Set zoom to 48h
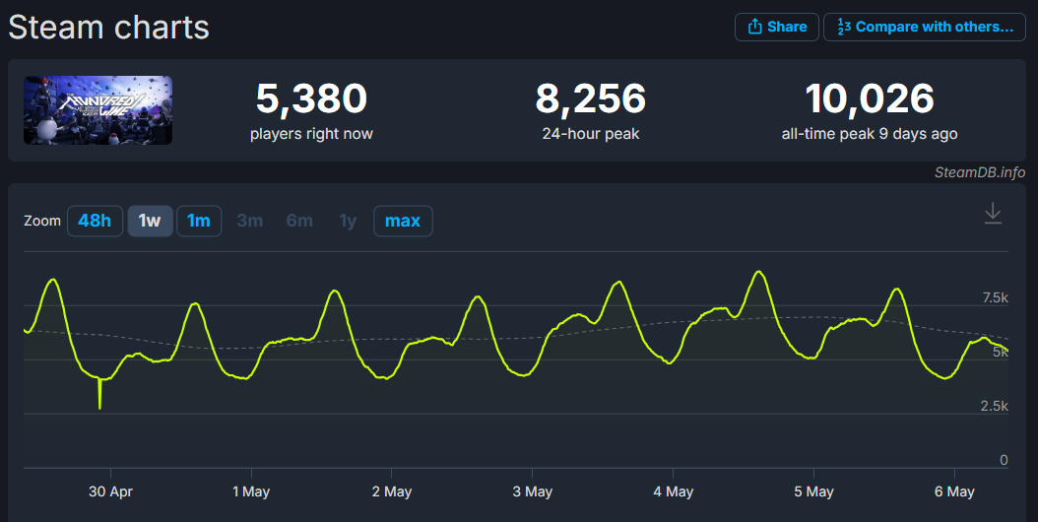The width and height of the screenshot is (1038, 522). (x=95, y=221)
